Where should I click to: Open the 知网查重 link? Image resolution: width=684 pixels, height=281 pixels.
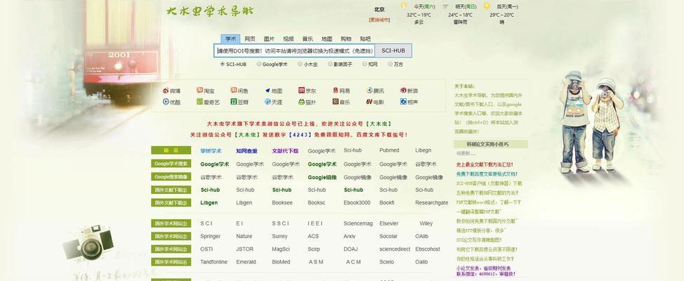coord(246,151)
